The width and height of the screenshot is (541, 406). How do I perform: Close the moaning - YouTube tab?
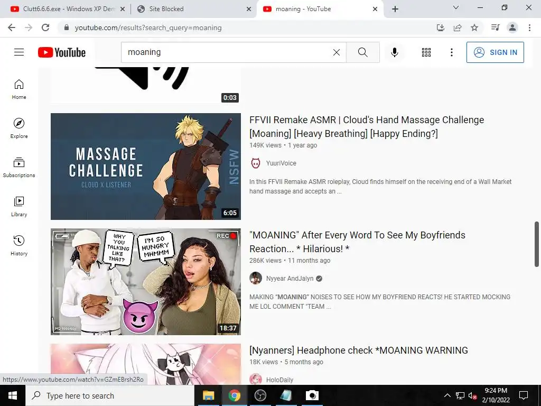(x=375, y=9)
